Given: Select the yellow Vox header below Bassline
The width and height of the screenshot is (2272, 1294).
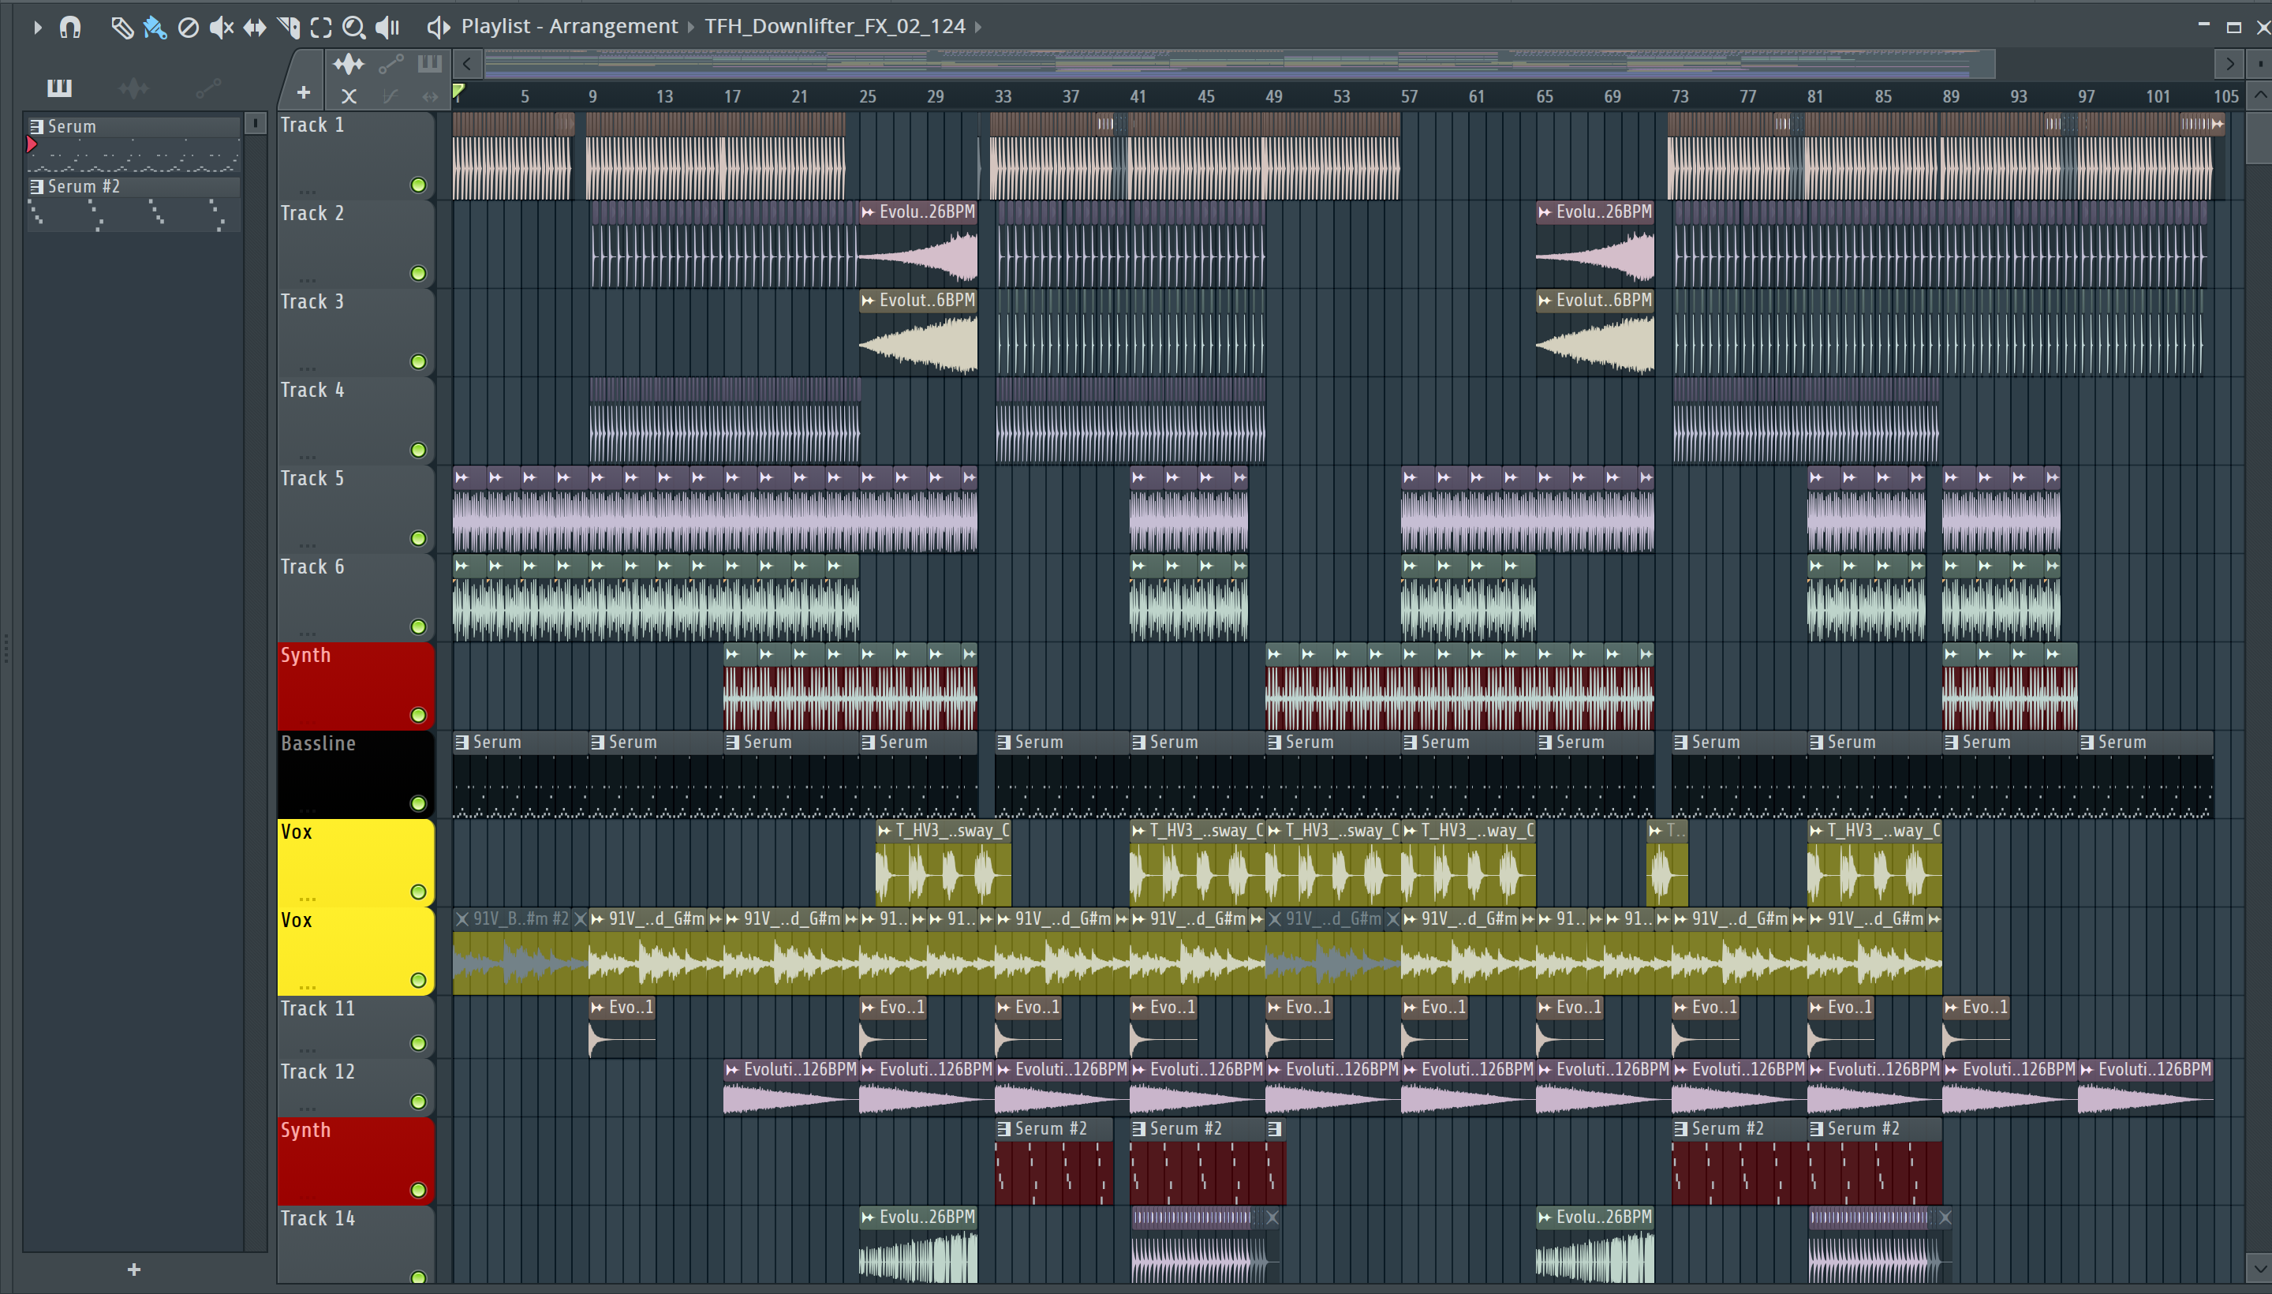Looking at the screenshot, I should click(356, 862).
